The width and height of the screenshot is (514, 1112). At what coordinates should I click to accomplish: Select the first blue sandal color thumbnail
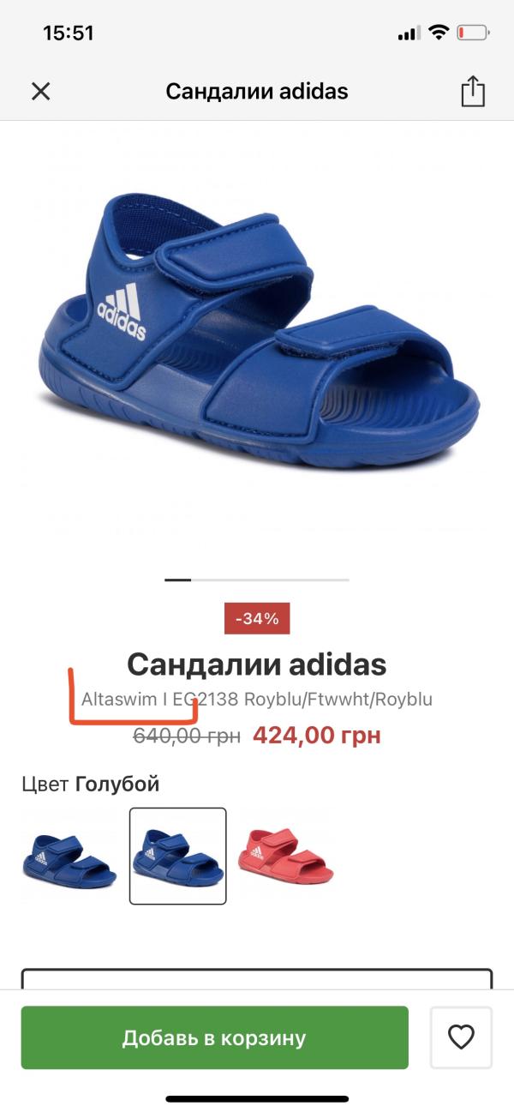coord(69,856)
